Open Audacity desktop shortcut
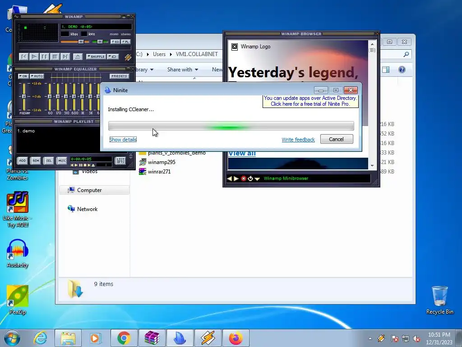 click(x=18, y=253)
